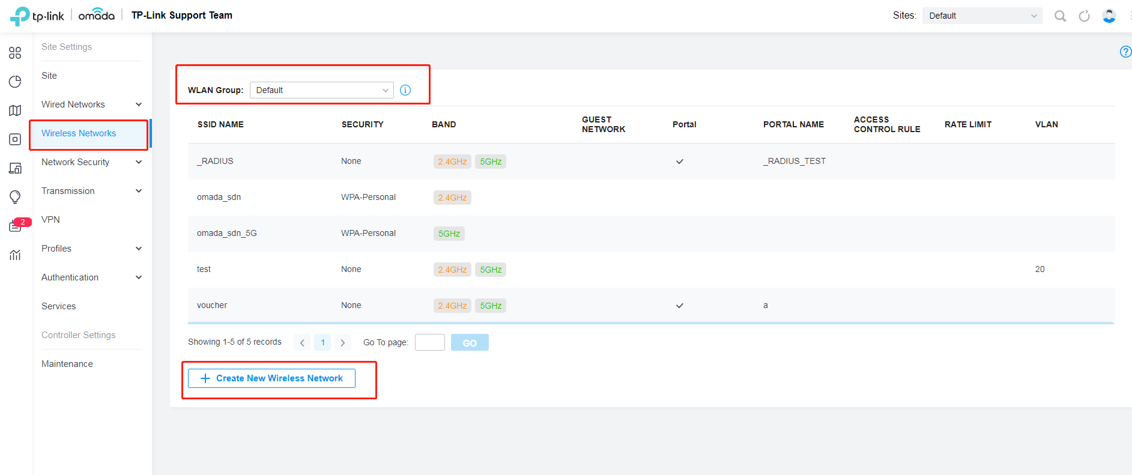Image resolution: width=1132 pixels, height=475 pixels.
Task: Open the Statistics pie chart icon
Action: point(15,82)
